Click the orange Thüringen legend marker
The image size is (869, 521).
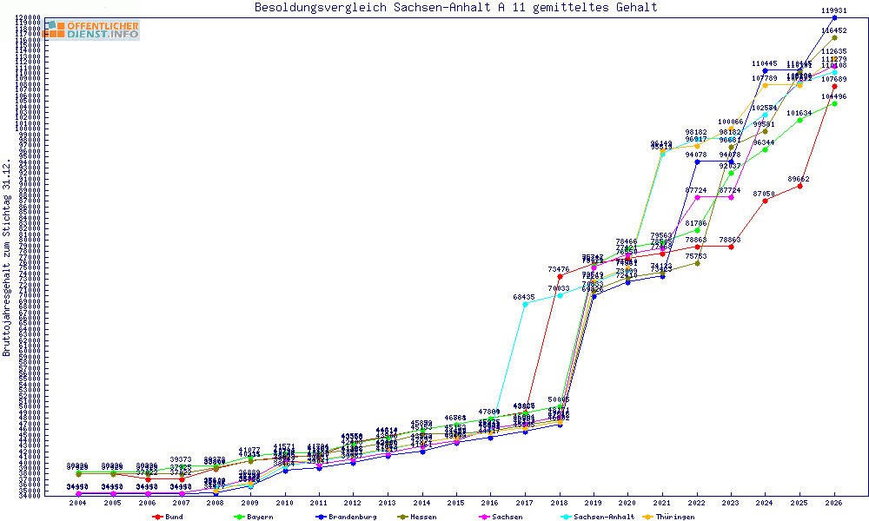(647, 517)
